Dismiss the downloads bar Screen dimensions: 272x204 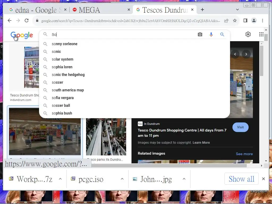(x=263, y=179)
